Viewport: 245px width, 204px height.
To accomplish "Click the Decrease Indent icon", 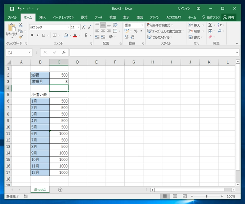I will (97, 37).
